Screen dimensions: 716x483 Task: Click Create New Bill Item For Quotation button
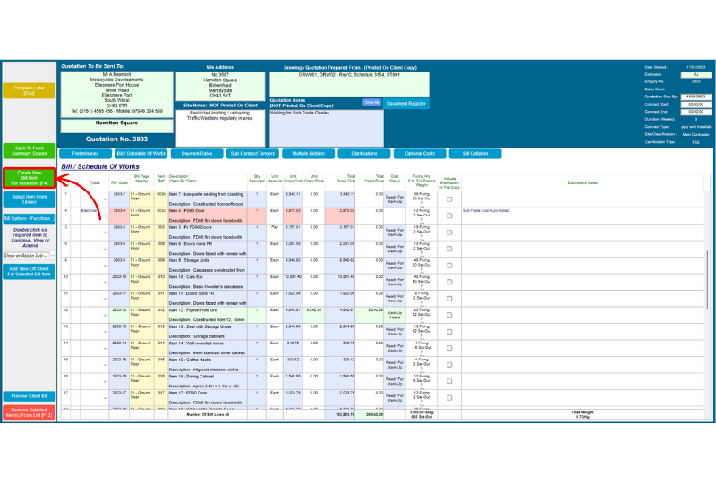click(x=30, y=177)
